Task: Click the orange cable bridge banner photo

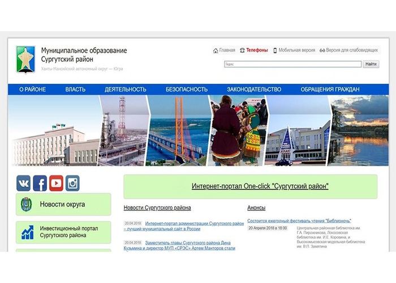Action: [x=179, y=131]
